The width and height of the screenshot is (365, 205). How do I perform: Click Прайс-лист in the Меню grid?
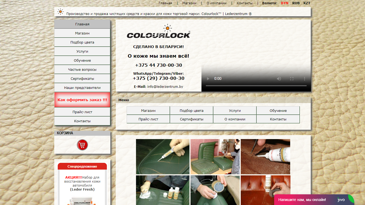point(148,119)
